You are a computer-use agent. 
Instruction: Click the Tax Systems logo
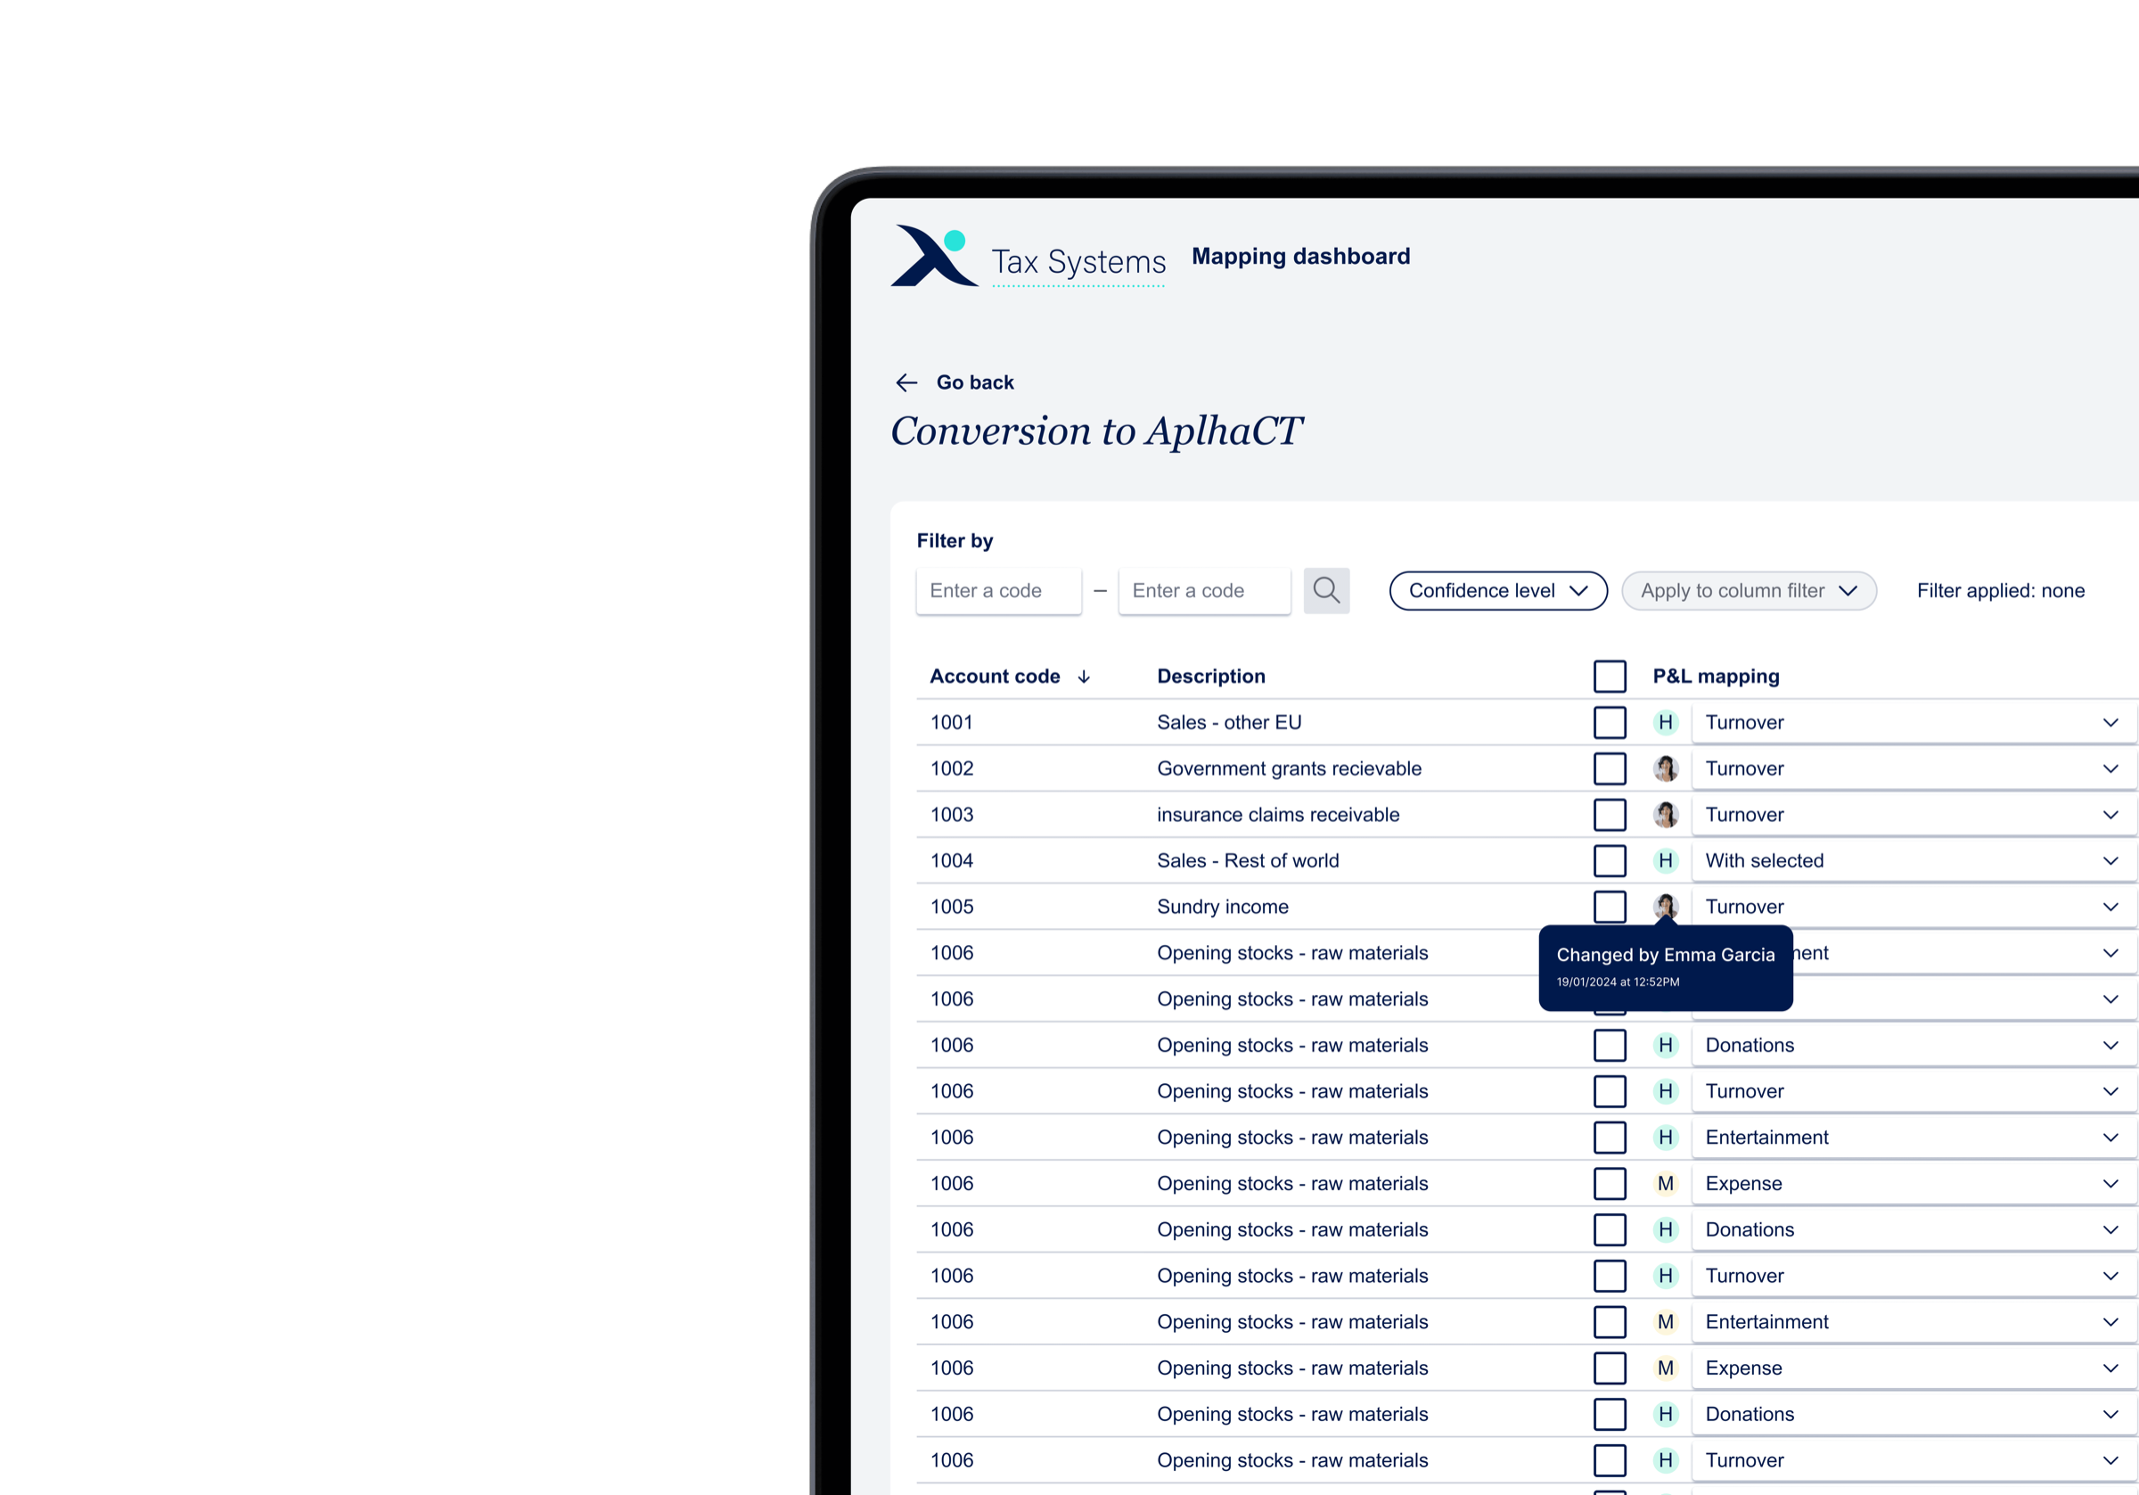(1028, 257)
